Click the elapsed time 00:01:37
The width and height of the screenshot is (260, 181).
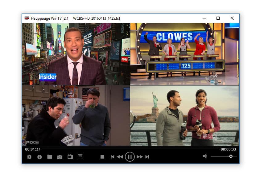33,149
